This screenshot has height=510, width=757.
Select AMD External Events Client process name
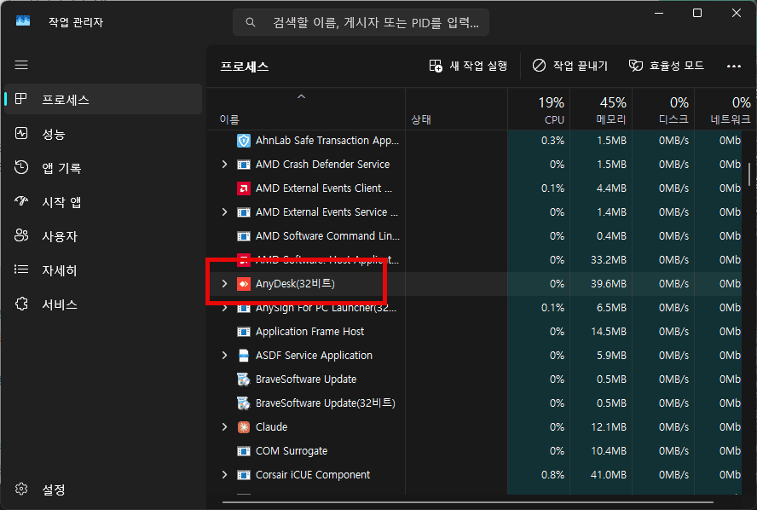pyautogui.click(x=323, y=188)
